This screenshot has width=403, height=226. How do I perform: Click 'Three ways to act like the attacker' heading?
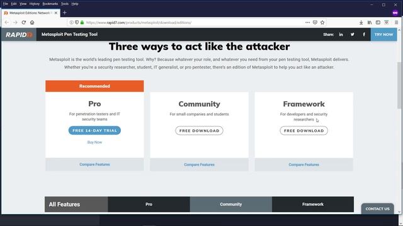pyautogui.click(x=199, y=46)
